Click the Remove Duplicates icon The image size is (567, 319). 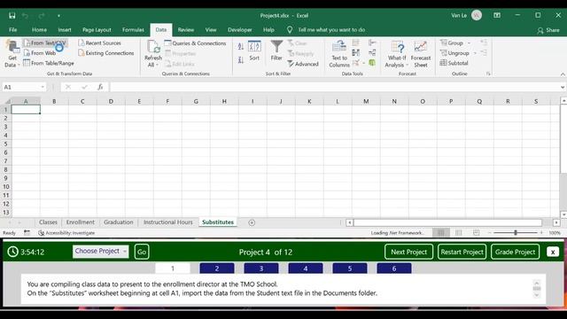pos(356,53)
